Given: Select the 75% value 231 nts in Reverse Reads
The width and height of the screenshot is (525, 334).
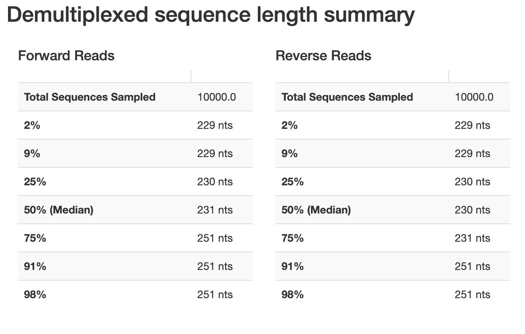Looking at the screenshot, I should [x=472, y=238].
